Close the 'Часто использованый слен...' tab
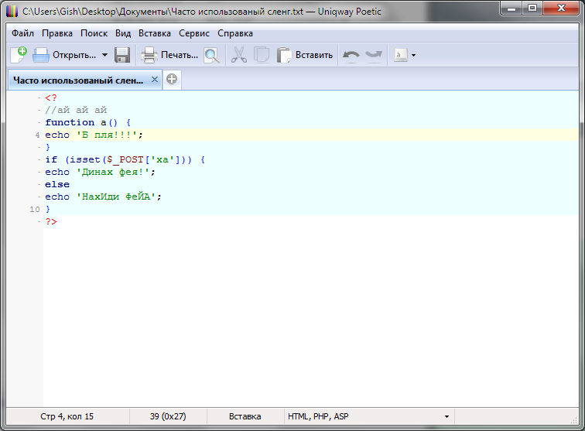Viewport: 585px width, 431px height. tap(155, 79)
